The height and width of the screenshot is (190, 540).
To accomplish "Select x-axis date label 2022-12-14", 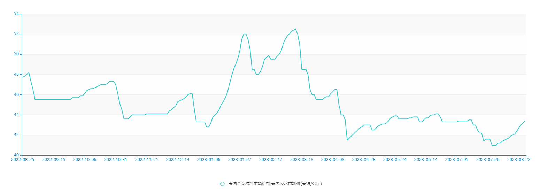I will [178, 160].
